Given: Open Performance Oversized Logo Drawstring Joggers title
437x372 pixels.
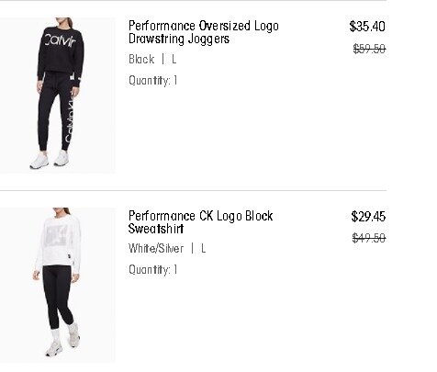Looking at the screenshot, I should (x=204, y=32).
